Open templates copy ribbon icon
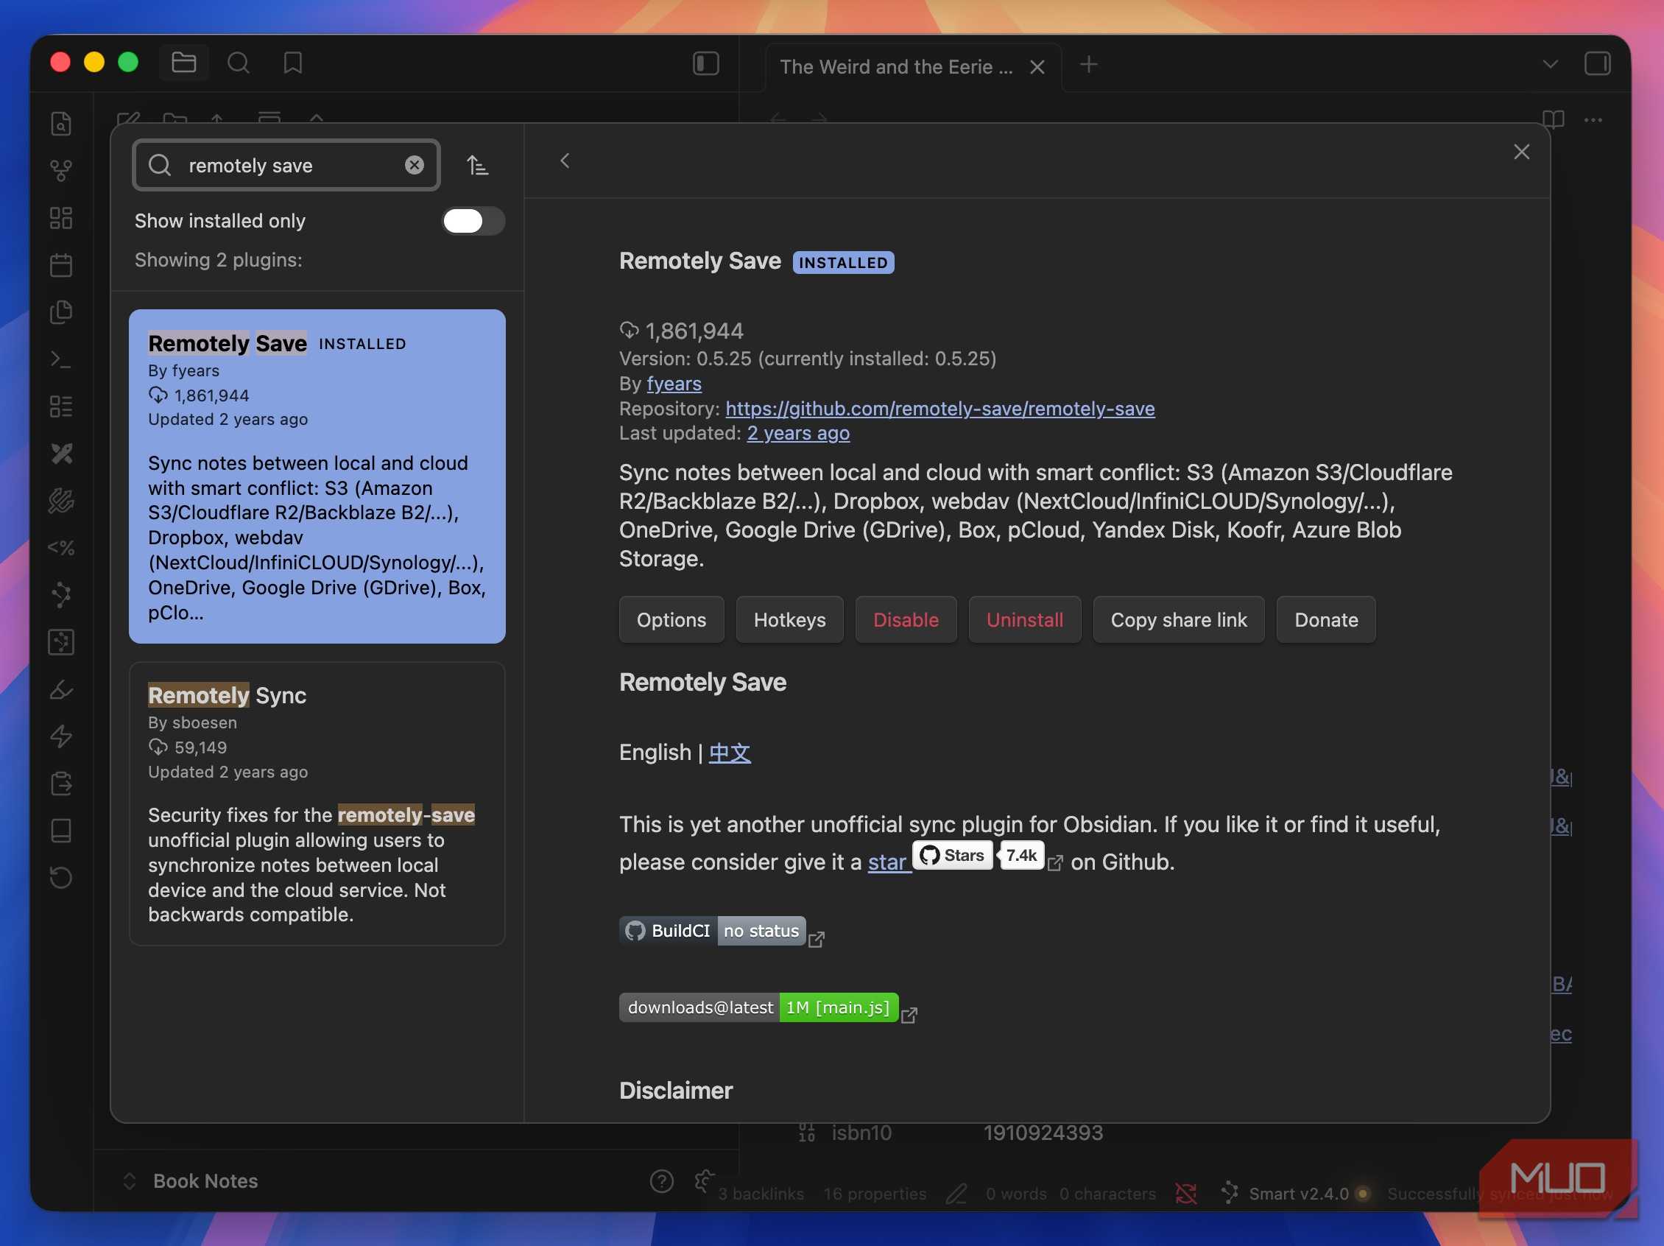 click(x=61, y=311)
